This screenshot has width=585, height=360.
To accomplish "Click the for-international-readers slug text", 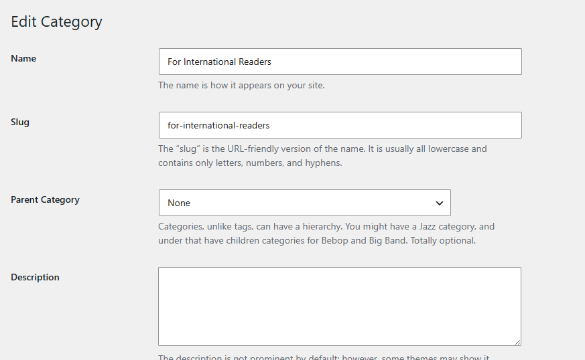I will (218, 126).
